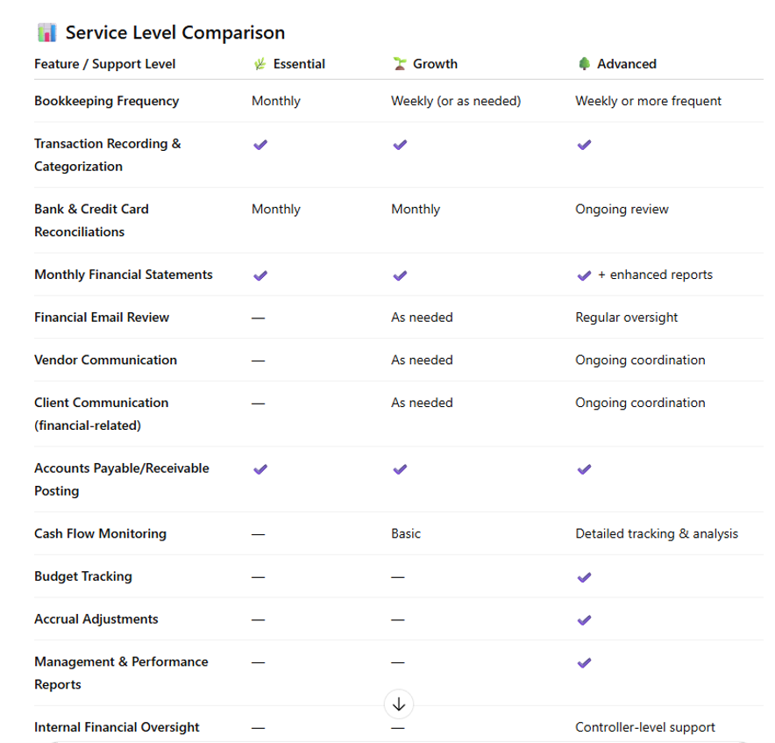Screen dimensions: 775x743
Task: Click the seedling icon next to Growth
Action: [x=400, y=64]
